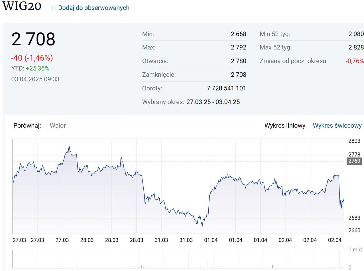Screen dimensions: 364x271
Task: Click the highest peak of the price line chart
Action: 69,147
